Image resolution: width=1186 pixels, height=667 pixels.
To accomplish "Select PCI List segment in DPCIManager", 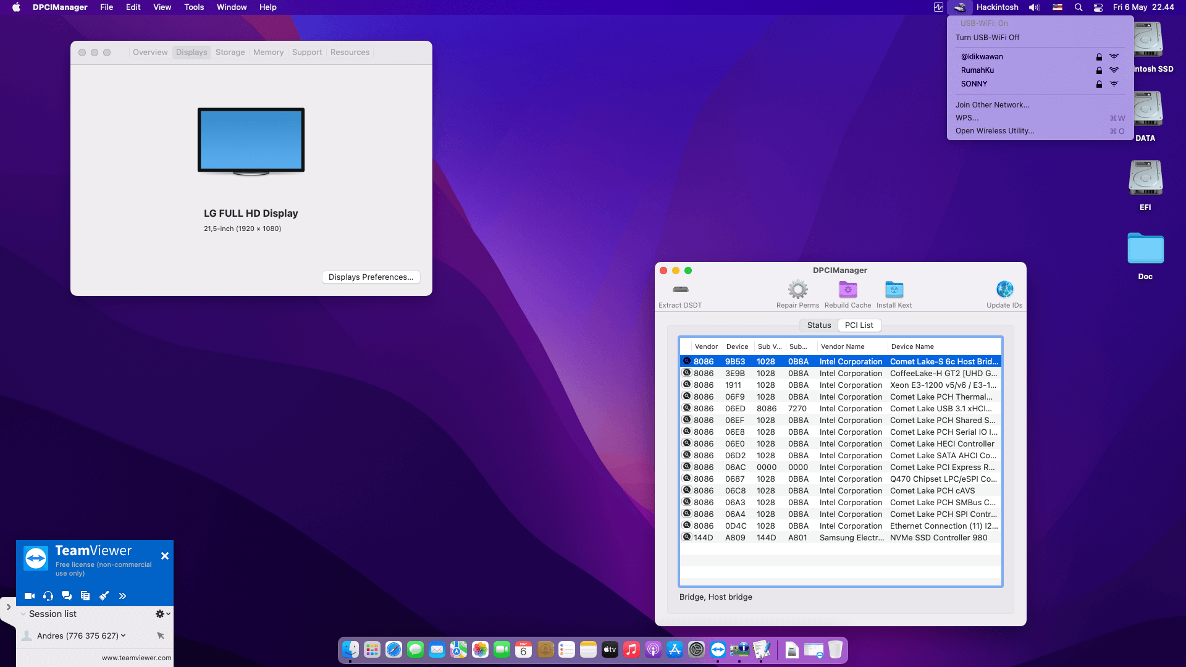I will (859, 325).
